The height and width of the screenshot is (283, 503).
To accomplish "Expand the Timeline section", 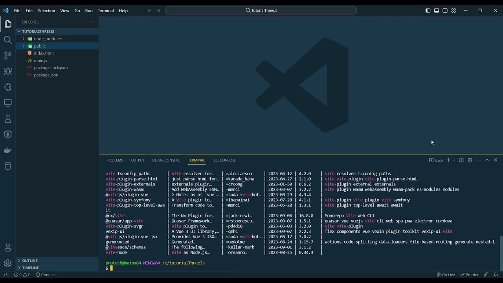I will pyautogui.click(x=57, y=268).
